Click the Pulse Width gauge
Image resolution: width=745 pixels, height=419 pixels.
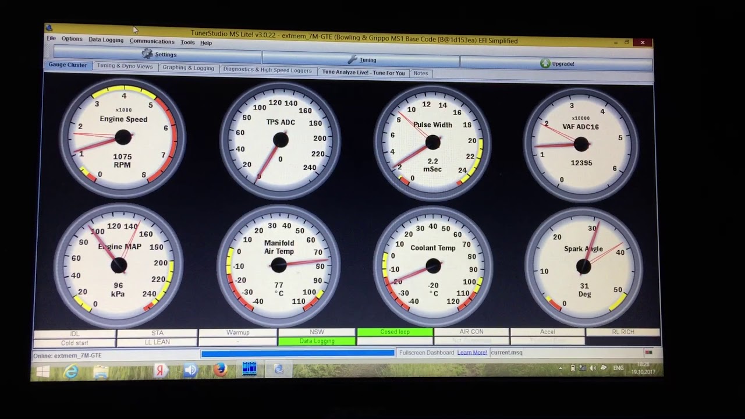tap(432, 143)
